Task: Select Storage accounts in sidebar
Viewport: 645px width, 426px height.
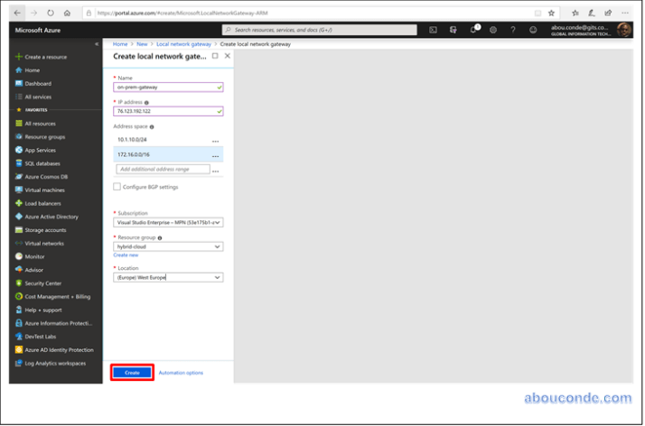Action: (x=45, y=230)
